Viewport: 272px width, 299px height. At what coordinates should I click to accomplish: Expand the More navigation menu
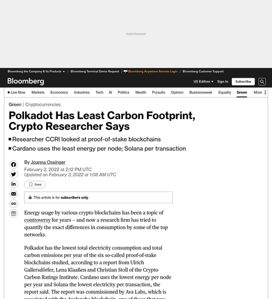pos(260,92)
